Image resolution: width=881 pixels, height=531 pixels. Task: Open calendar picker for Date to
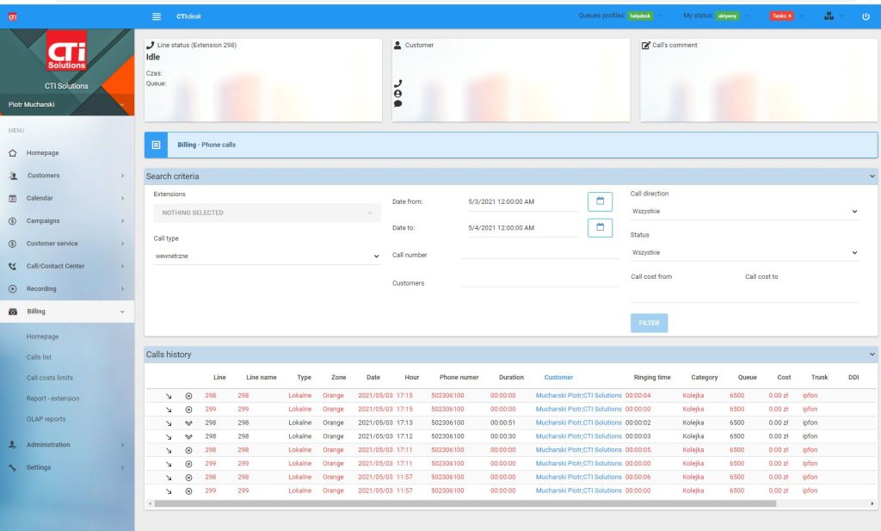600,227
